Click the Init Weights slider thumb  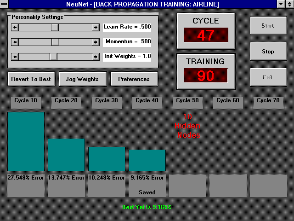click(53, 57)
